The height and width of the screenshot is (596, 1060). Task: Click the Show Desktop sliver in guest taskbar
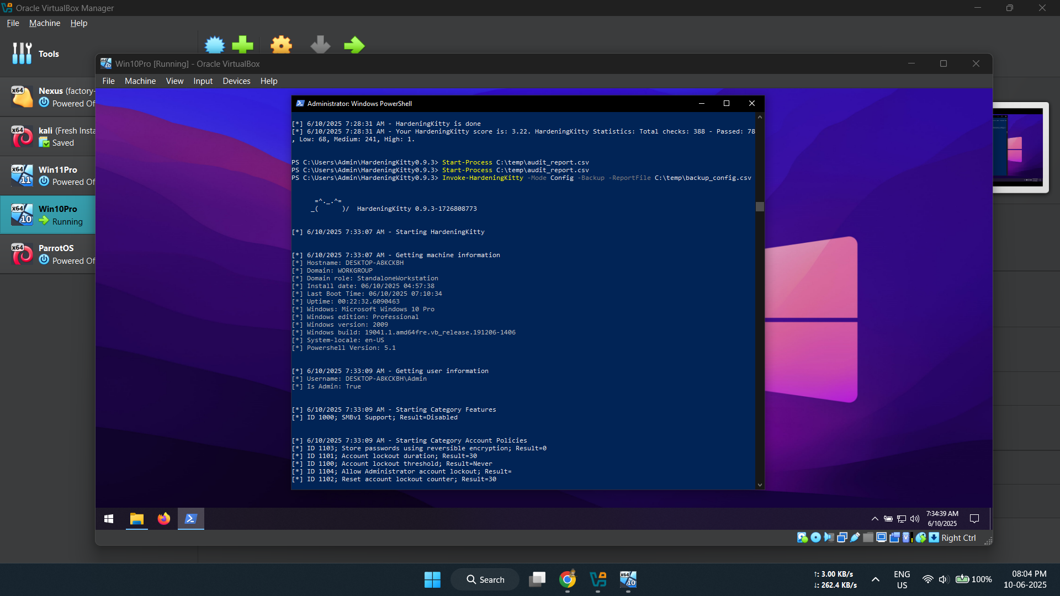pyautogui.click(x=990, y=519)
